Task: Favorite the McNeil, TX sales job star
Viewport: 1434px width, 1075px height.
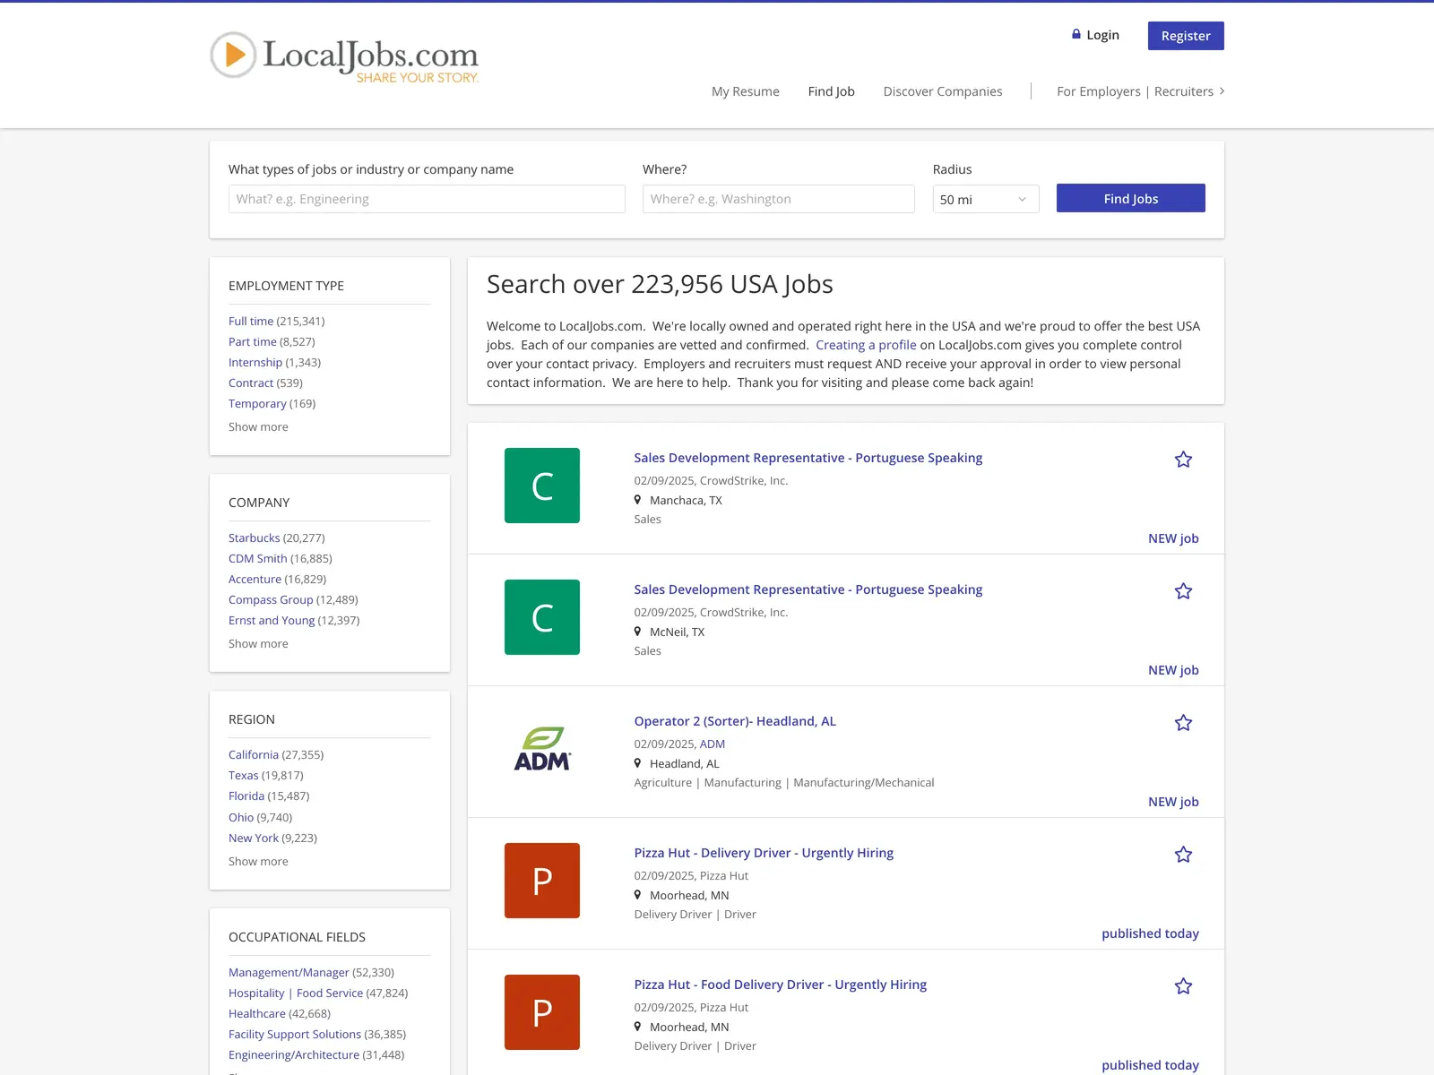Action: click(x=1183, y=591)
